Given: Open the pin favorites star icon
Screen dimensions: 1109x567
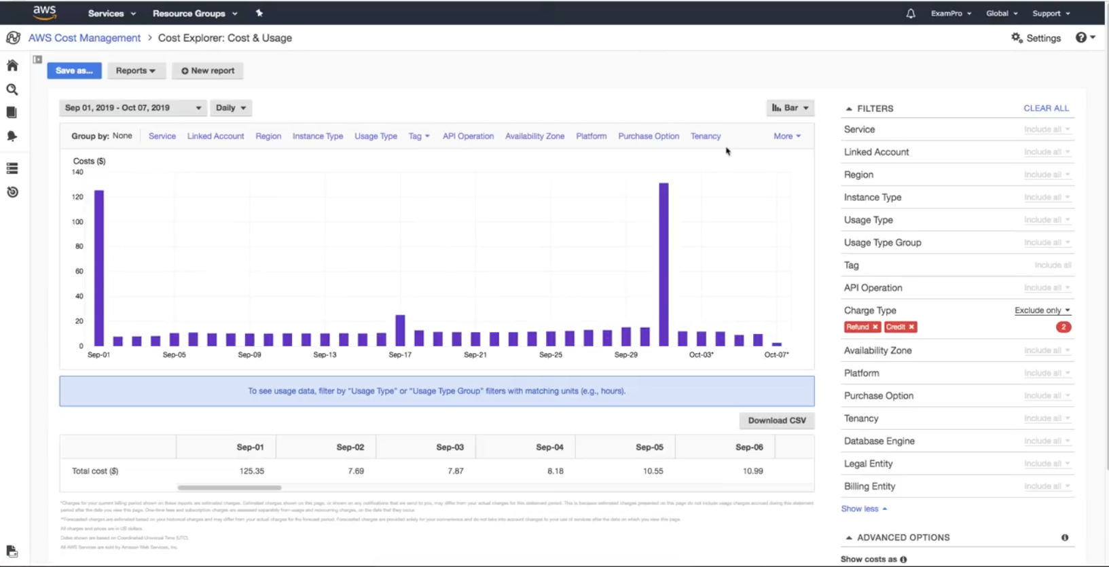Looking at the screenshot, I should coord(259,13).
